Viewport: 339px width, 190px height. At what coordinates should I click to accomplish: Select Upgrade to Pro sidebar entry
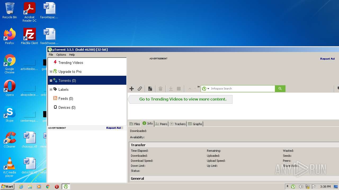pos(70,72)
